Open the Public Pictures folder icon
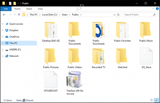The image size is (160, 103). click(50, 57)
